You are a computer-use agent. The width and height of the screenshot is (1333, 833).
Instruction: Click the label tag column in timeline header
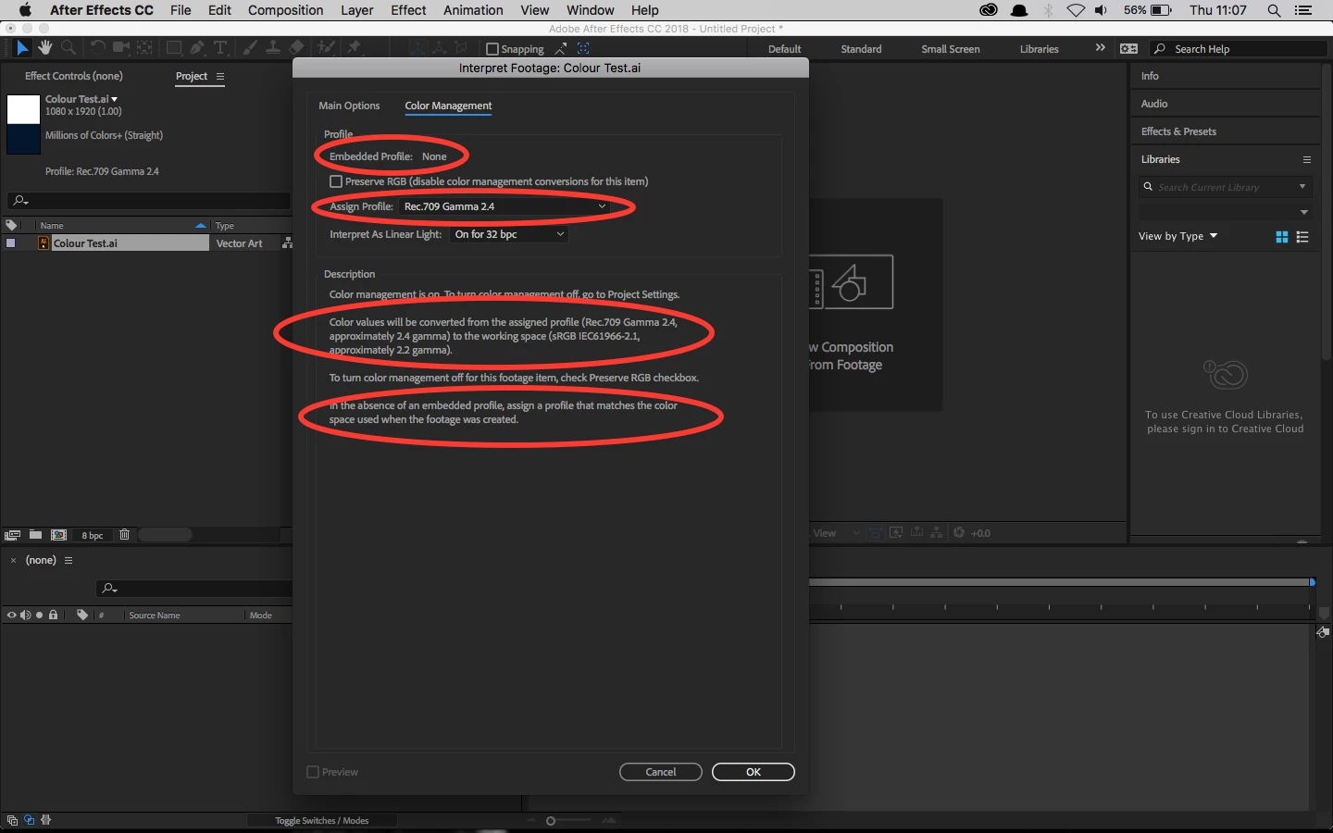[82, 615]
